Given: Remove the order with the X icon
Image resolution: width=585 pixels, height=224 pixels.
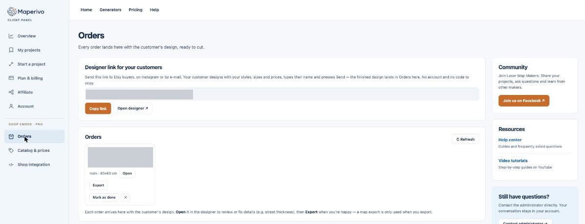Looking at the screenshot, I should 125,197.
